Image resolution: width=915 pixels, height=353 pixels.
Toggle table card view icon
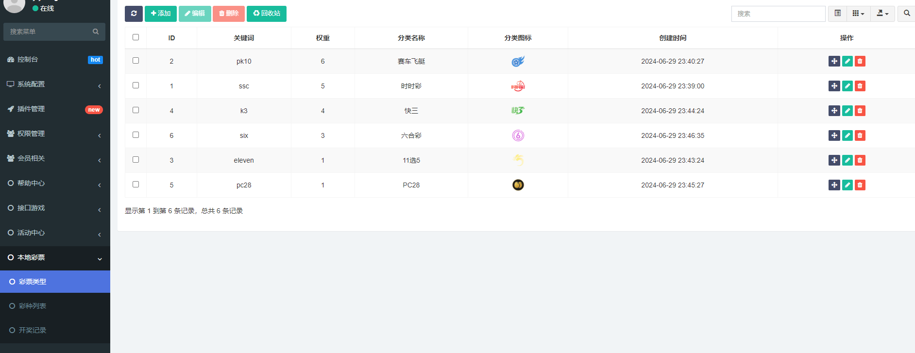837,14
